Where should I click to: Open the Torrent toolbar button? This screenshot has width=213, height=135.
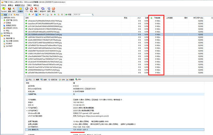tap(4, 10)
